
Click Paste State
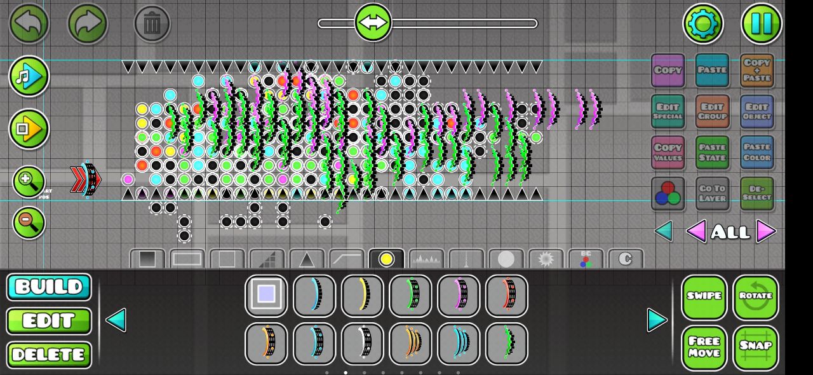[x=712, y=153]
